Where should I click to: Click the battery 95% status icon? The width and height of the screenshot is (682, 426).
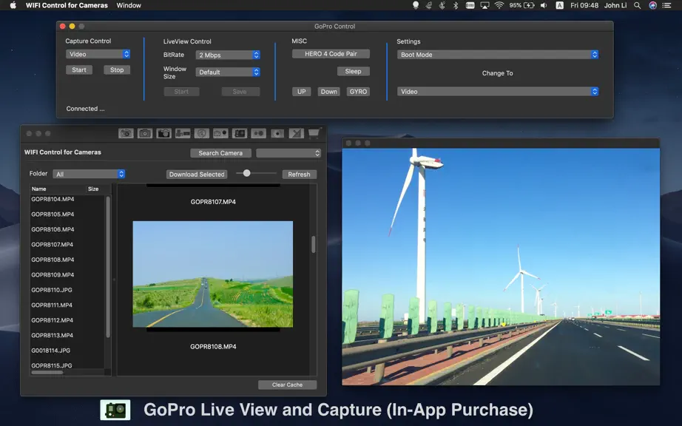(x=522, y=5)
